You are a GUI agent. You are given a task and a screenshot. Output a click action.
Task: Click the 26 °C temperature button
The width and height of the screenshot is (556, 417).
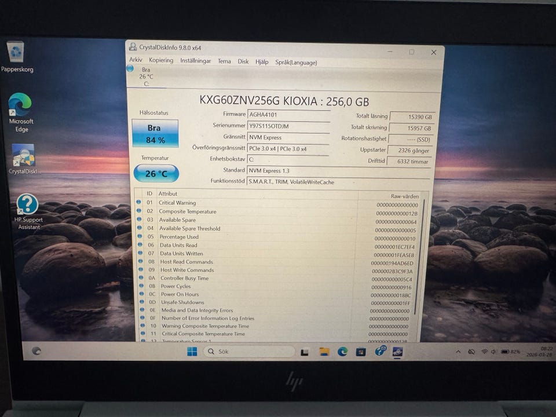156,173
